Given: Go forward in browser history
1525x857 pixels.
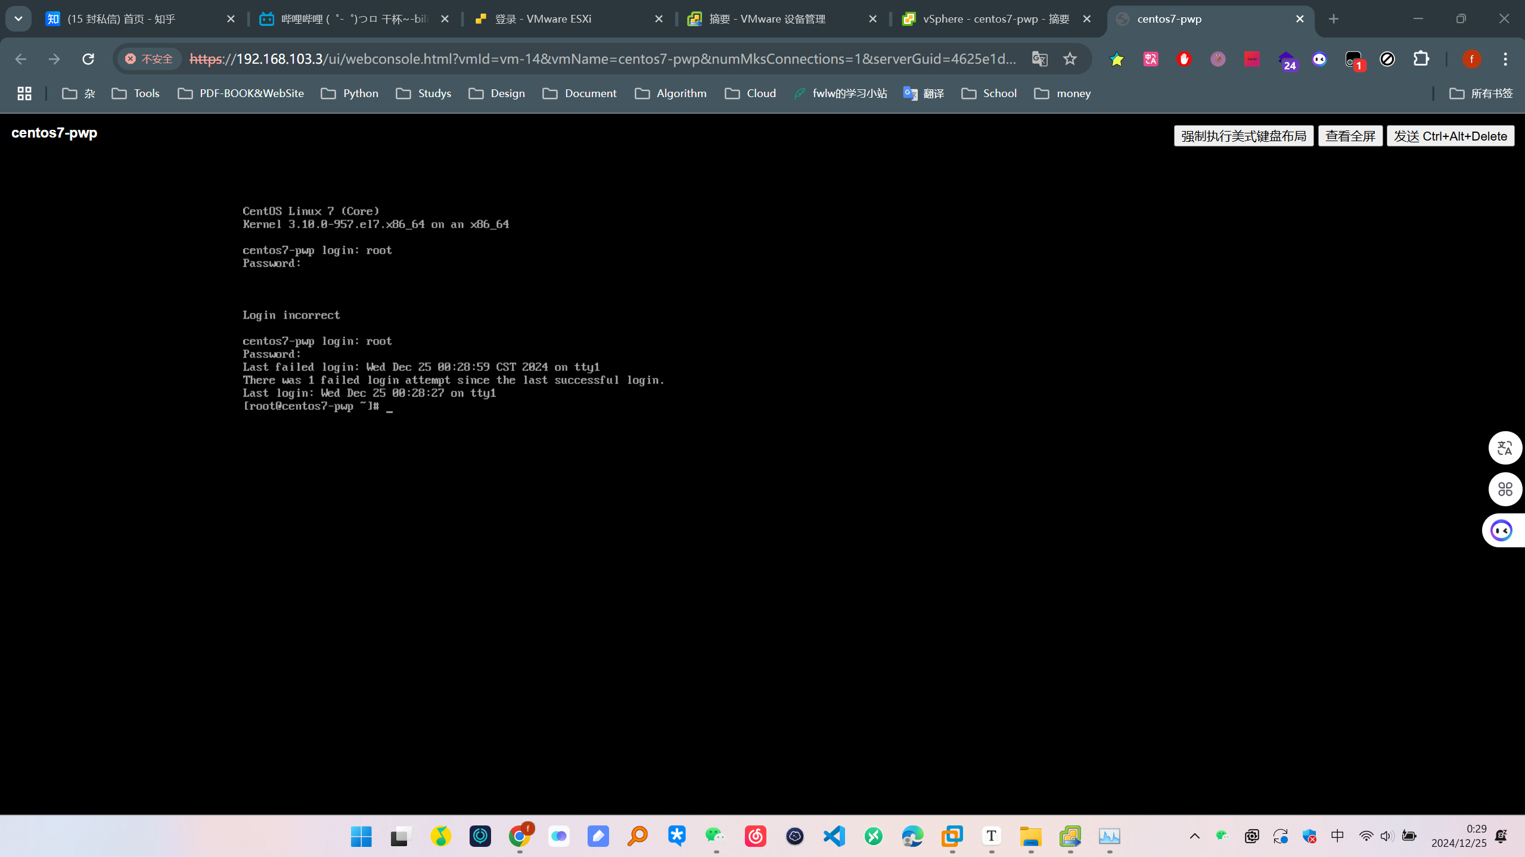Looking at the screenshot, I should tap(54, 59).
